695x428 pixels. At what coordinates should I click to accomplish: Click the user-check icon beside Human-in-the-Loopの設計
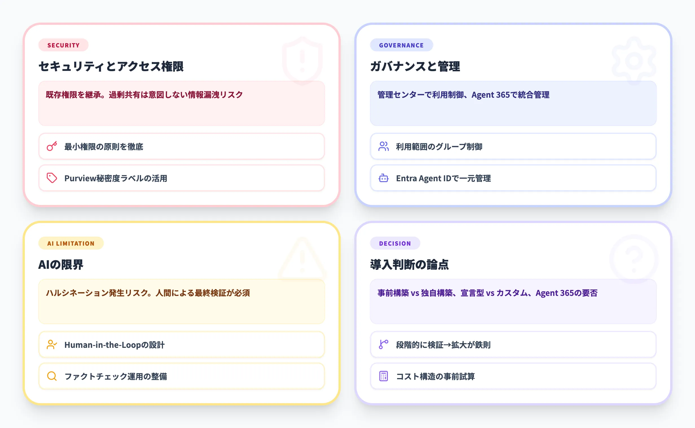click(x=52, y=344)
